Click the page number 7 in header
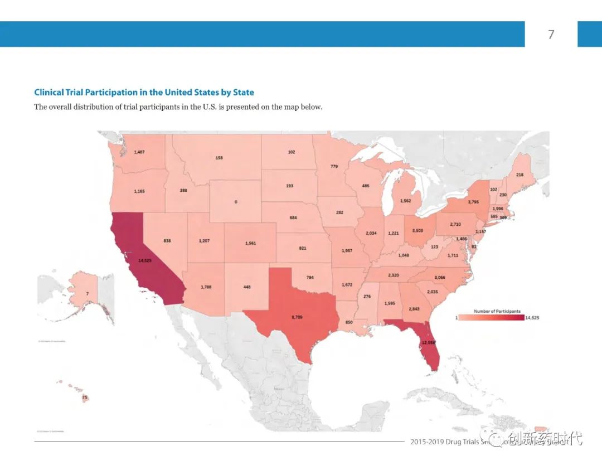The height and width of the screenshot is (465, 602). pyautogui.click(x=551, y=34)
